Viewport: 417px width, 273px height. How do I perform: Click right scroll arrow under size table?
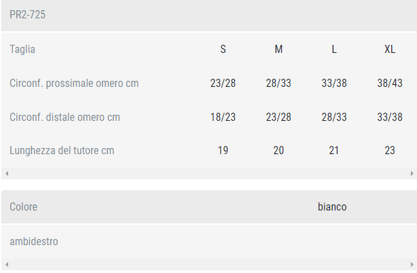pos(412,174)
